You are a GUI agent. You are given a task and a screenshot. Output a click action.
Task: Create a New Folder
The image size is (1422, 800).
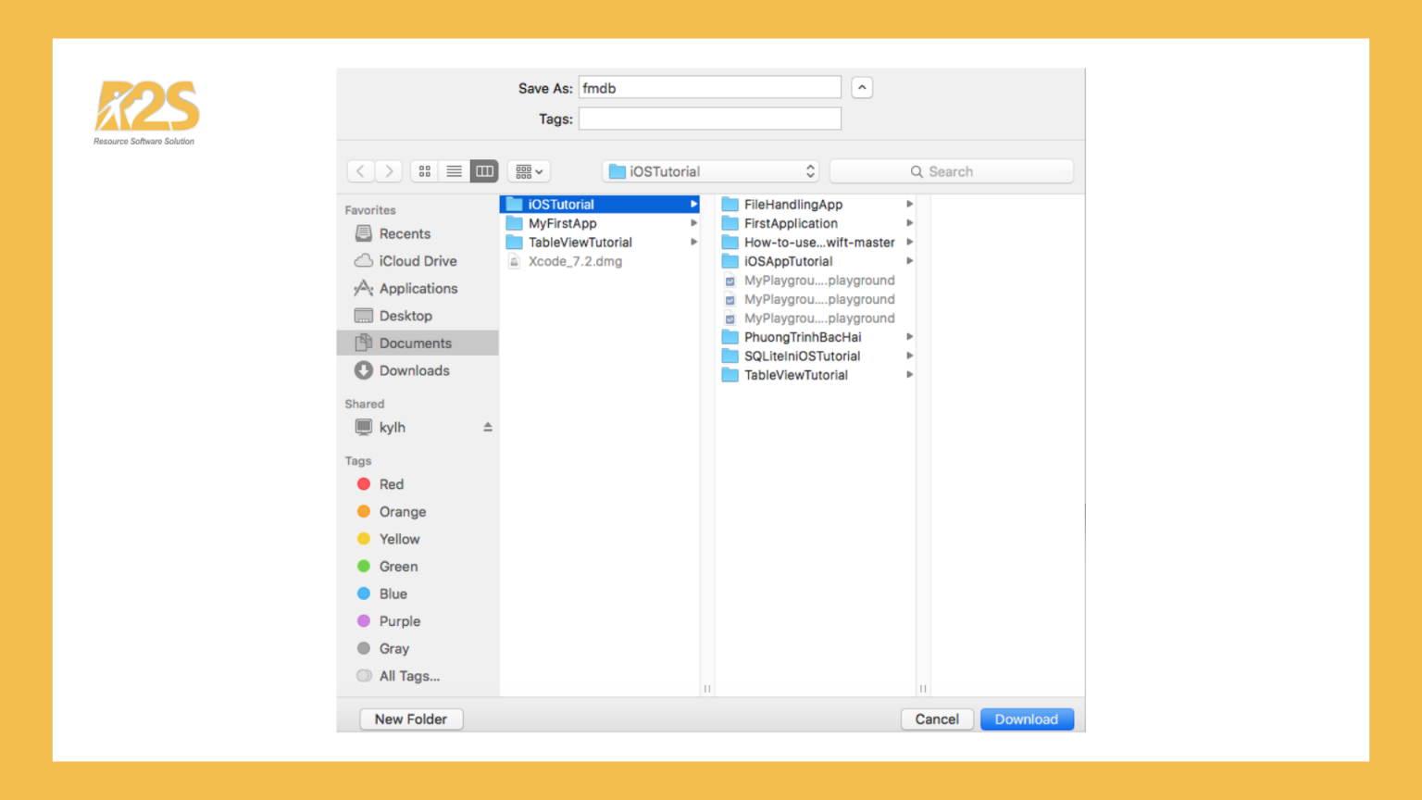click(410, 719)
